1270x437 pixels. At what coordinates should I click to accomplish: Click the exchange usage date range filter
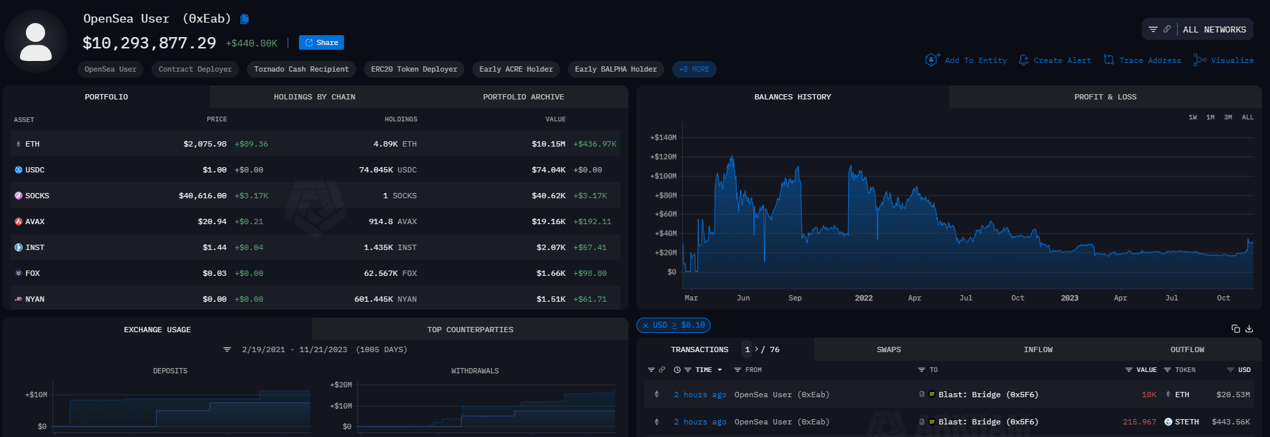(227, 349)
